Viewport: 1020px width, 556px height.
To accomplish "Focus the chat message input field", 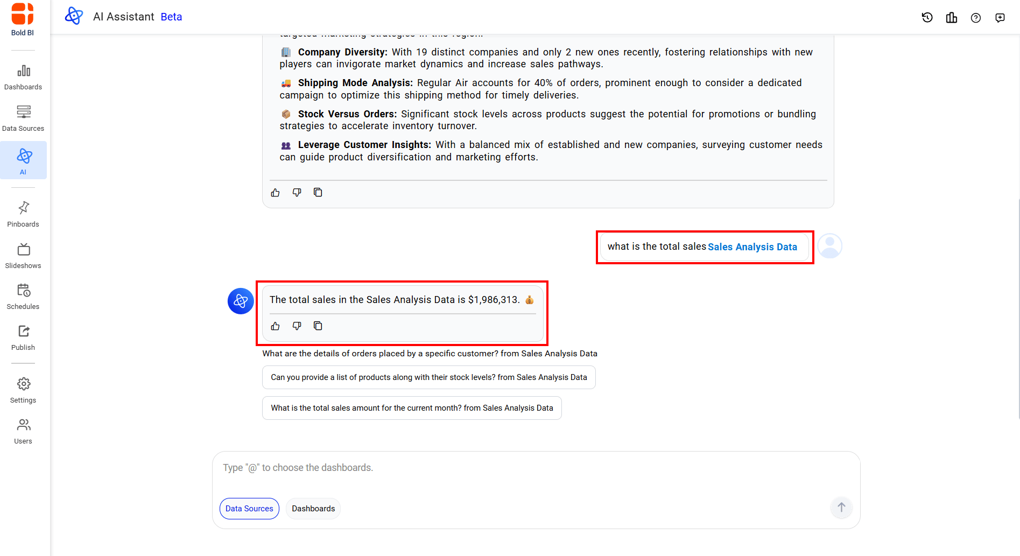I will (536, 468).
